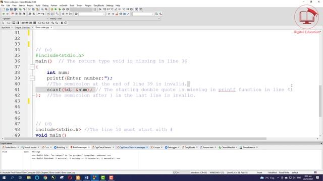Click the scanf statement on line 41

(70, 89)
